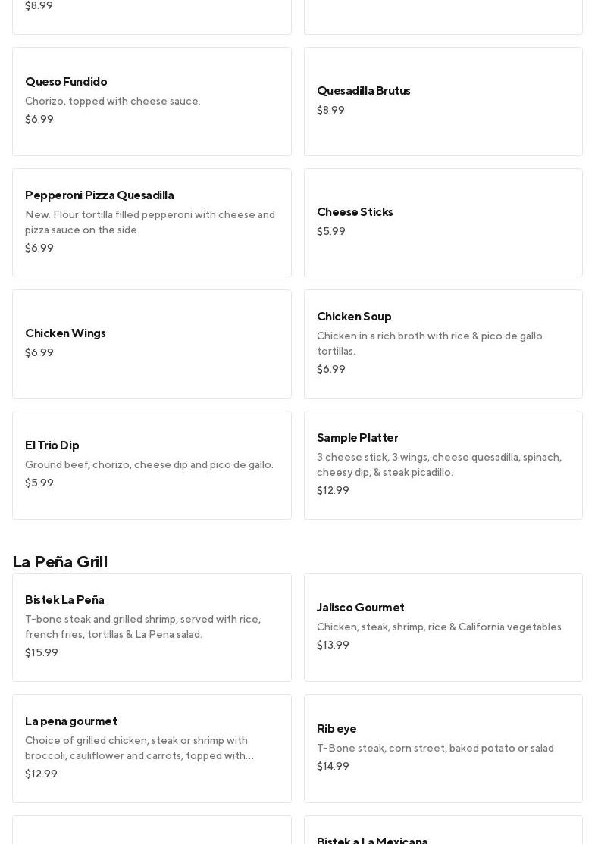Click the $15.99 Bistek La Peña price
This screenshot has width=595, height=844.
click(42, 653)
